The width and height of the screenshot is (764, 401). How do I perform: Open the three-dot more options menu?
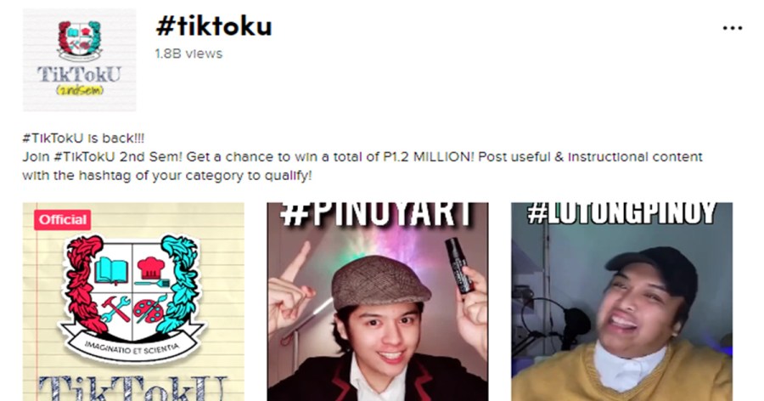pos(733,28)
